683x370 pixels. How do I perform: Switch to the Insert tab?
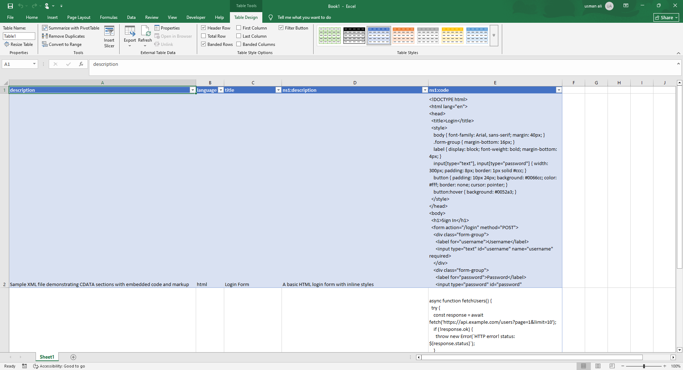(x=52, y=17)
